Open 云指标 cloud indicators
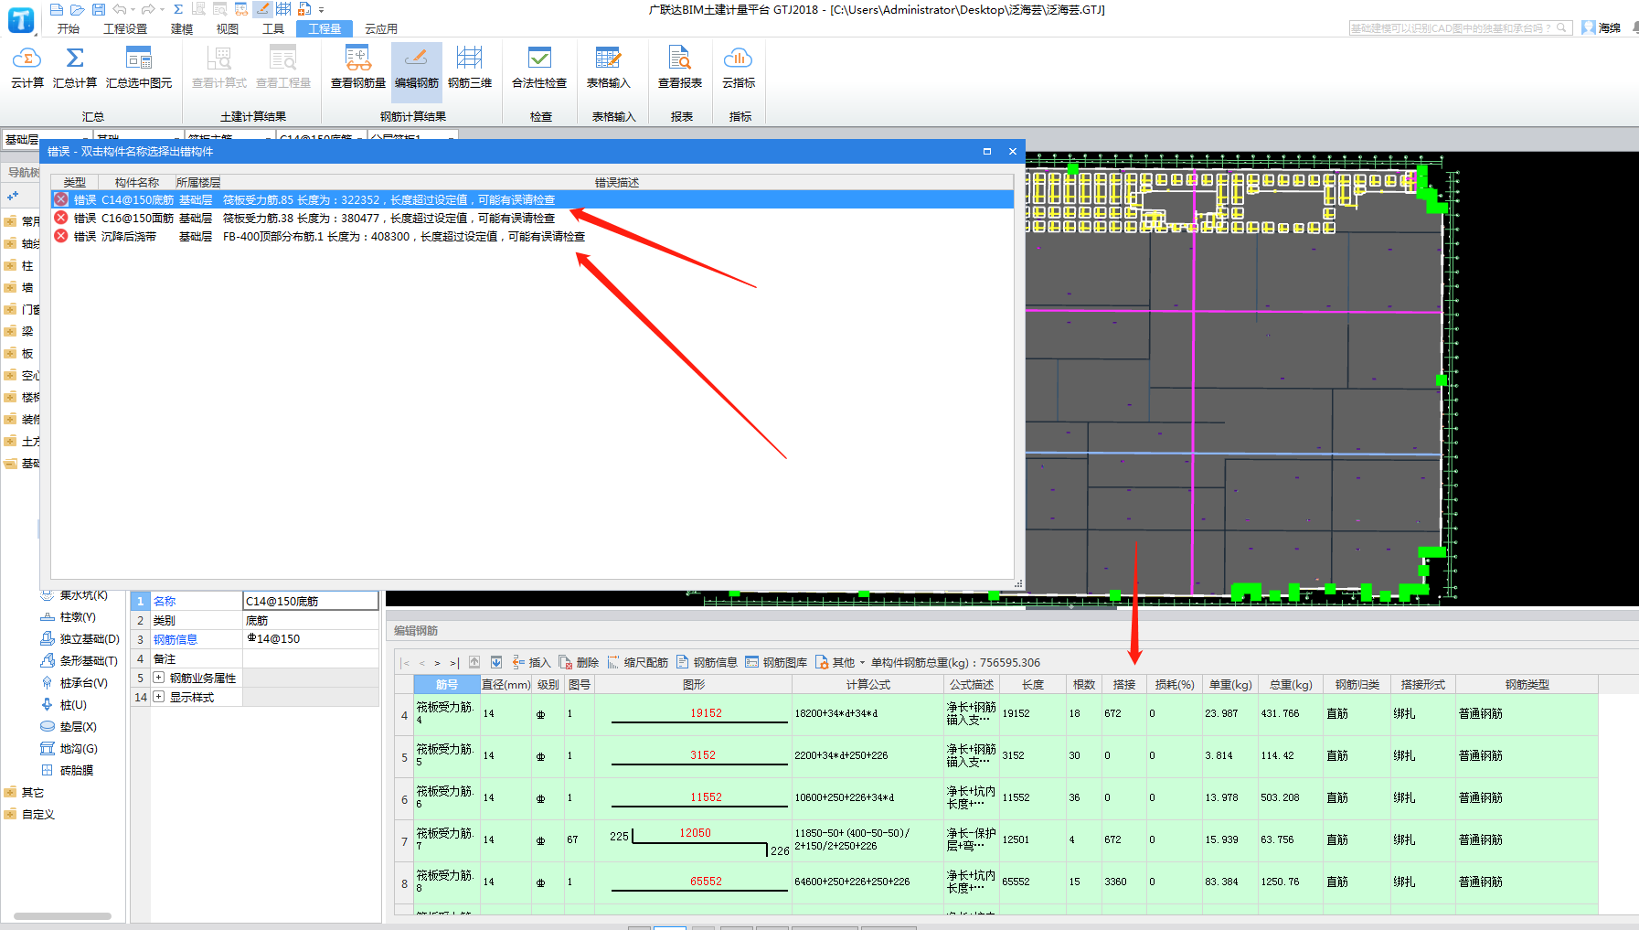1639x930 pixels. coord(739,68)
